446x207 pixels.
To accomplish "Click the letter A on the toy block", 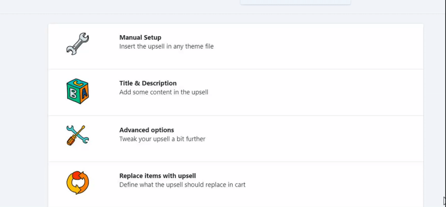I will (x=84, y=93).
